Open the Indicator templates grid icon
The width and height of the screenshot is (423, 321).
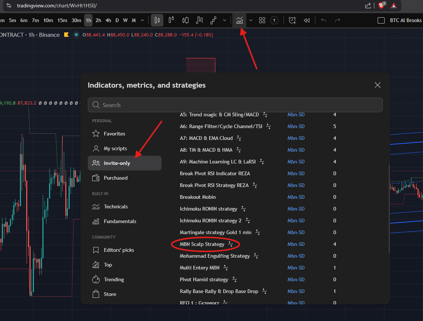pyautogui.click(x=262, y=20)
